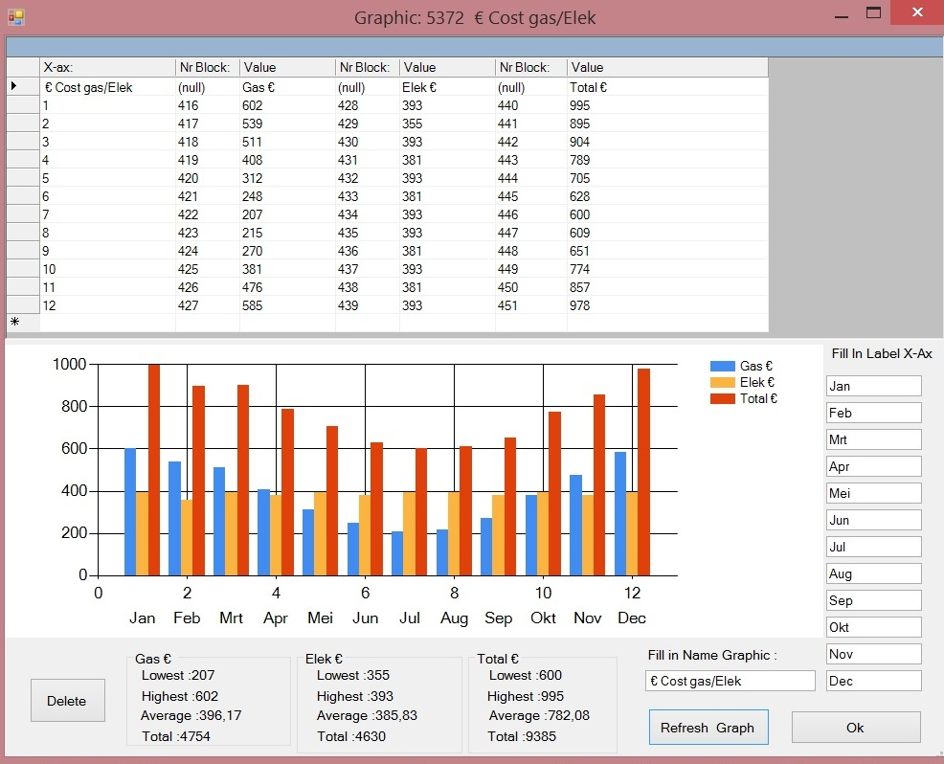This screenshot has width=944, height=764.
Task: Select the 'Total €' cell in the table
Action: (x=667, y=87)
